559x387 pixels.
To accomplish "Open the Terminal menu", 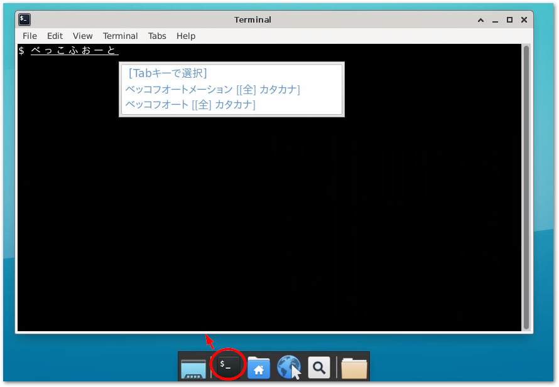I will [x=120, y=36].
